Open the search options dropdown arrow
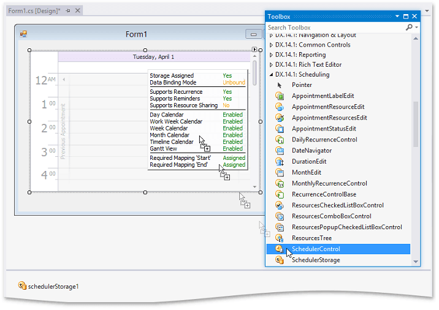 click(x=416, y=27)
